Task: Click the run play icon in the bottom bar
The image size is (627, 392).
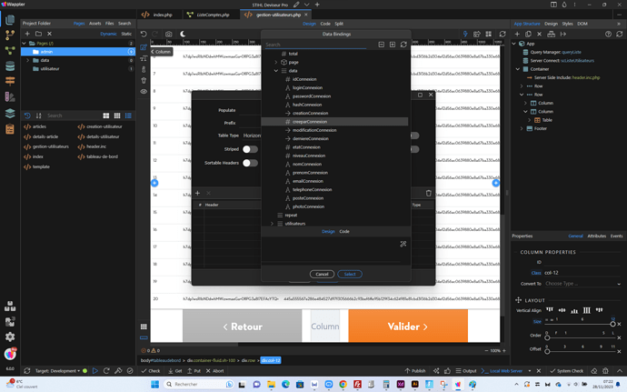Action: coord(95,371)
